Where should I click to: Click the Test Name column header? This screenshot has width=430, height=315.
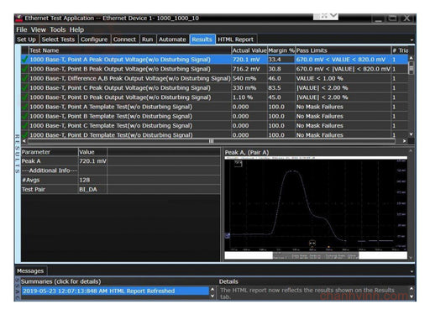130,50
